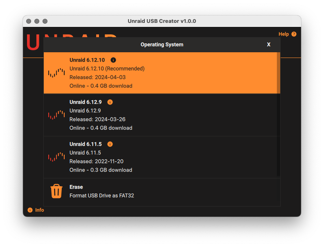
Task: Click the red macOS close window button
Action: (29, 21)
